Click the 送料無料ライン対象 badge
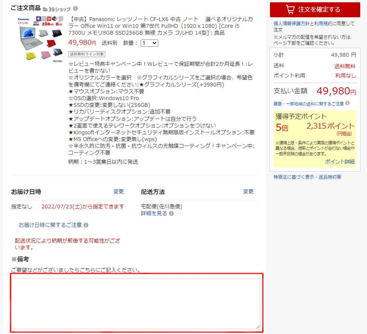The image size is (367, 334). [87, 54]
